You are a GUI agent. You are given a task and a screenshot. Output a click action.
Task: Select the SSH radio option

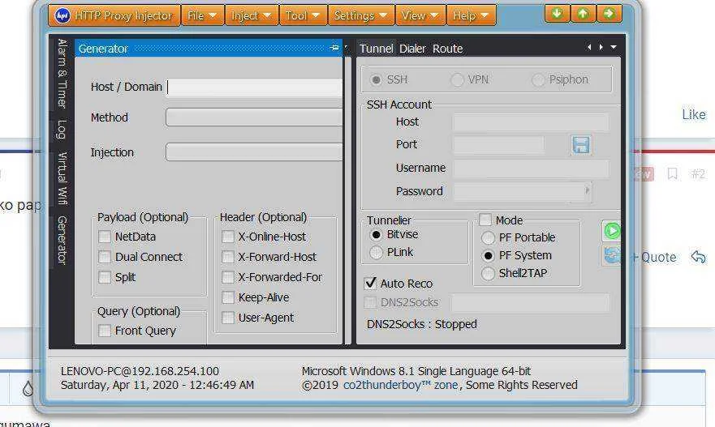[x=377, y=79]
